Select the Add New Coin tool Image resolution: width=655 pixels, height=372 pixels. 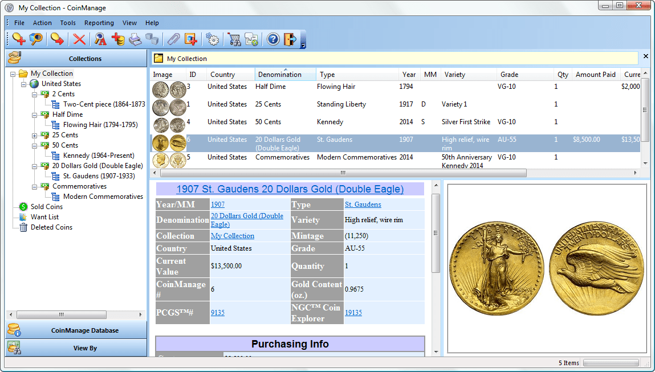pyautogui.click(x=18, y=39)
